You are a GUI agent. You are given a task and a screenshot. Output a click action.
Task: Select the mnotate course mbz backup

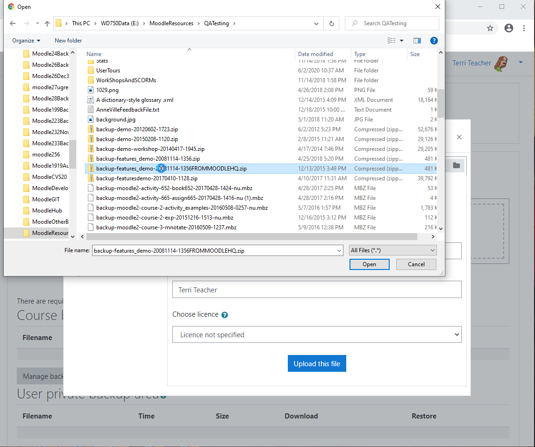(x=166, y=227)
